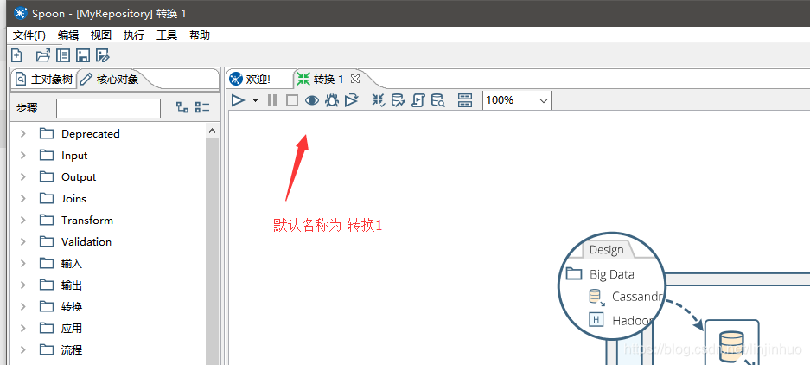Select the 流程 tree item

[71, 350]
